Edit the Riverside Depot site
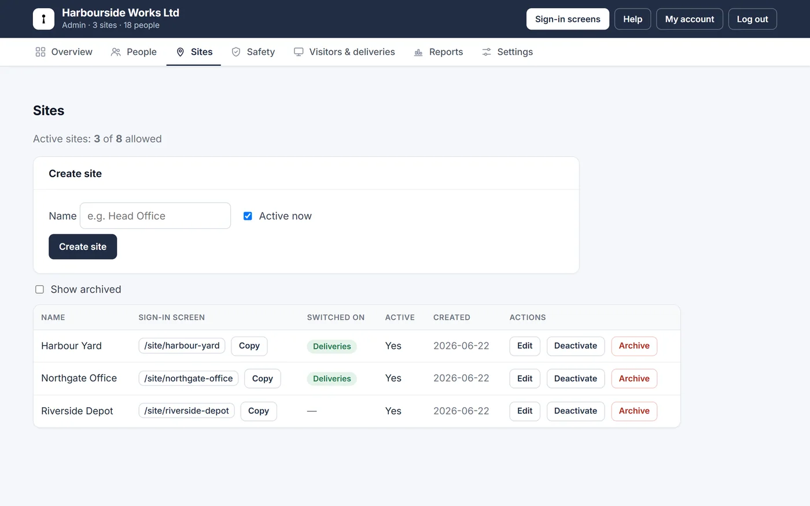This screenshot has height=506, width=810. (525, 411)
